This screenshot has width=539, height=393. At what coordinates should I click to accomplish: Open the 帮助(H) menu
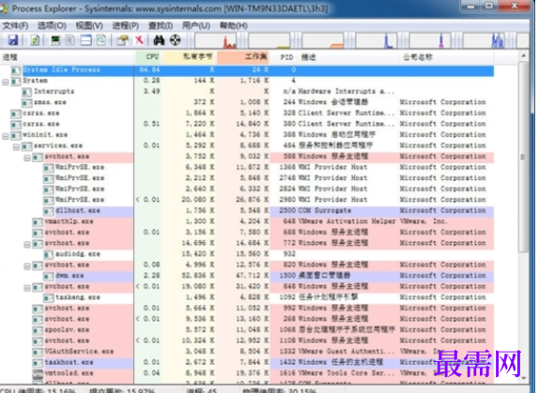(x=234, y=25)
